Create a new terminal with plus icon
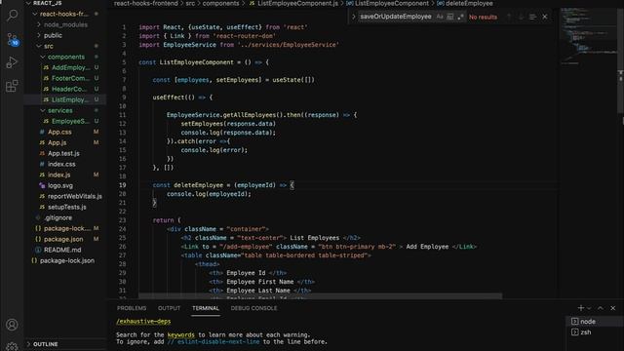The image size is (624, 351). click(581, 308)
